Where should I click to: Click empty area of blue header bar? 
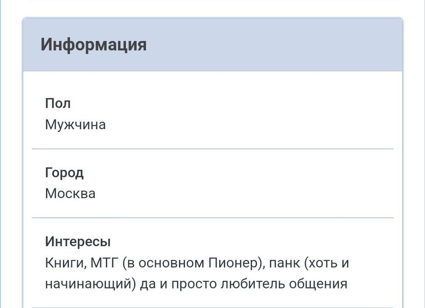coord(276,45)
